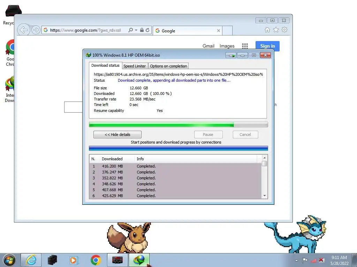Select connection row with 376.247 MB
The width and height of the screenshot is (357, 267).
coord(176,172)
